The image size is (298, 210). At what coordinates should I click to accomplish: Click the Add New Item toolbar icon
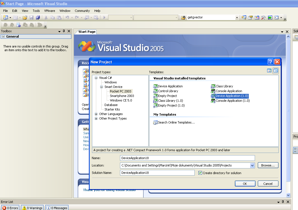click(x=15, y=18)
